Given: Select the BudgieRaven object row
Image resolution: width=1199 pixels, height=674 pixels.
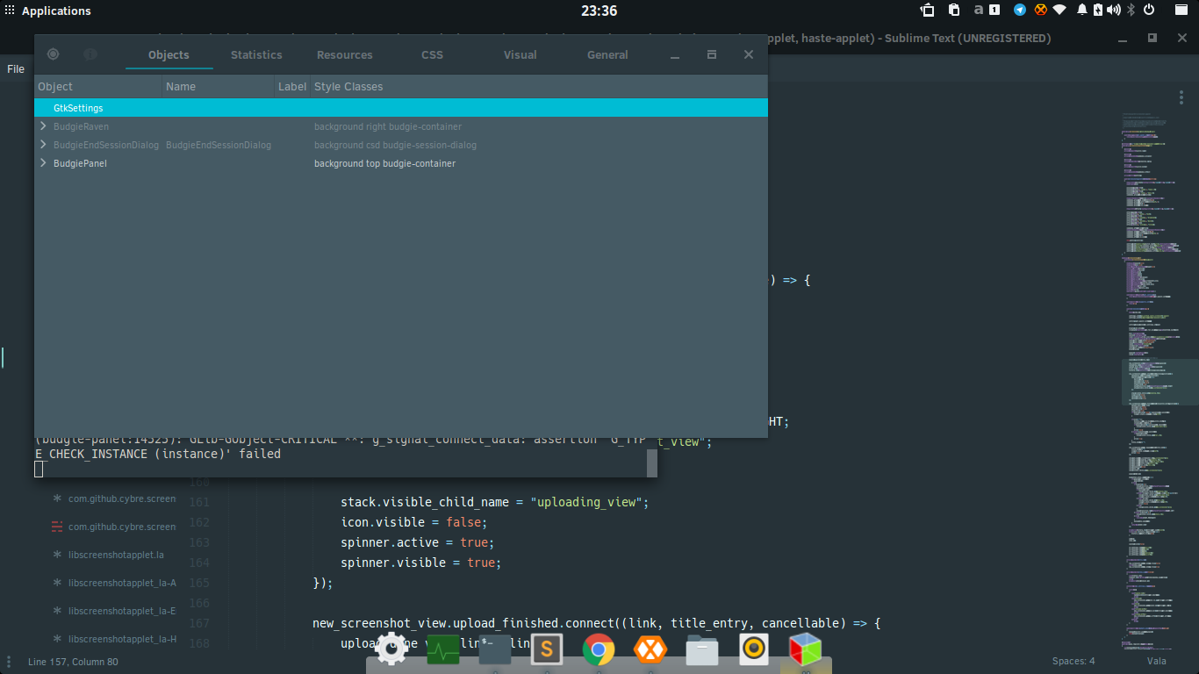Looking at the screenshot, I should 401,126.
